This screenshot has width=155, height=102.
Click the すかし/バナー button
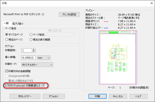[x=25, y=96]
